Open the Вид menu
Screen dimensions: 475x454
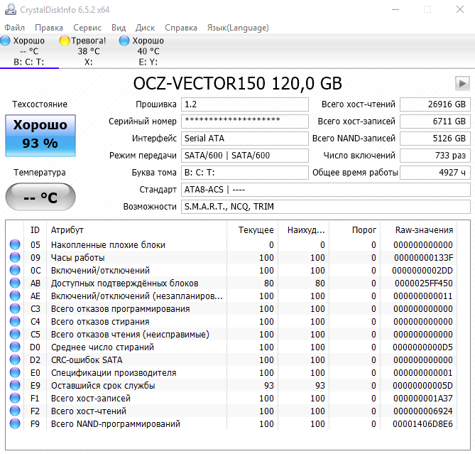[x=119, y=28]
